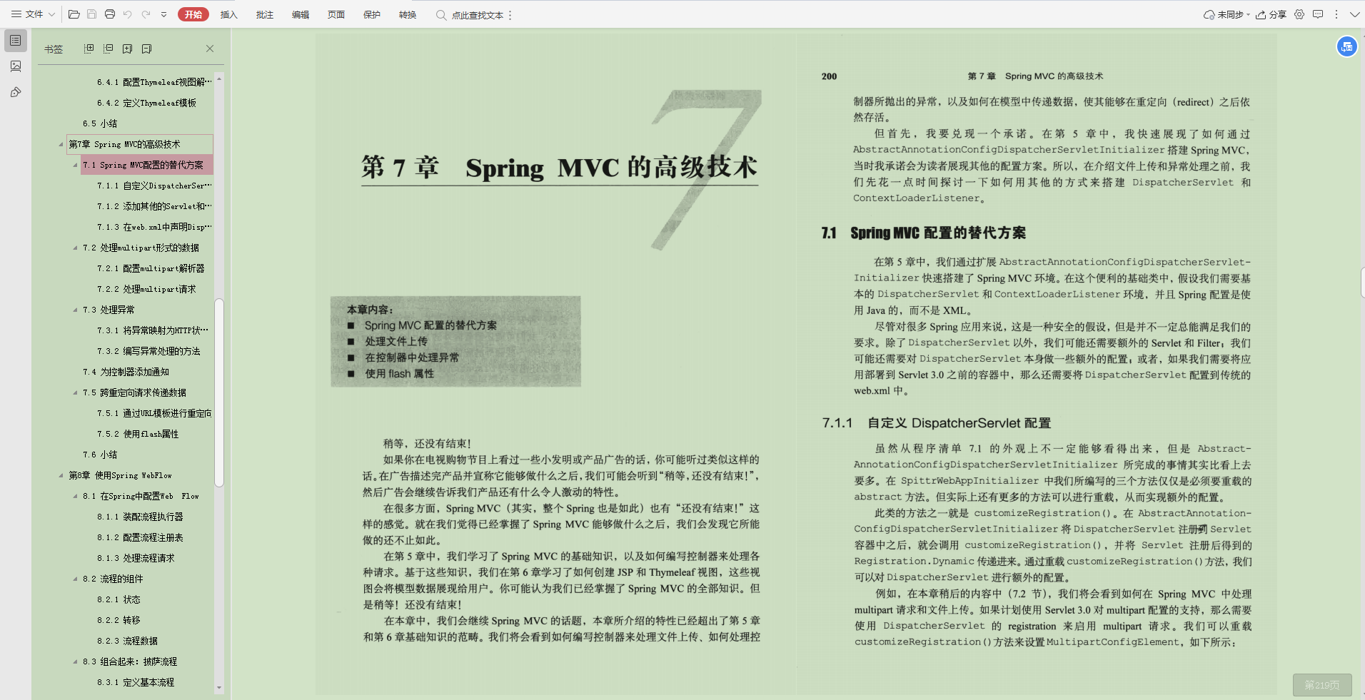Screen dimensions: 1365x700
Task: Select the annotation pen sidebar icon
Action: pyautogui.click(x=16, y=92)
